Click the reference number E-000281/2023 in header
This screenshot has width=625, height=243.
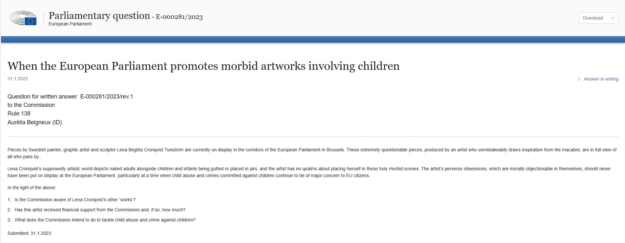[179, 17]
